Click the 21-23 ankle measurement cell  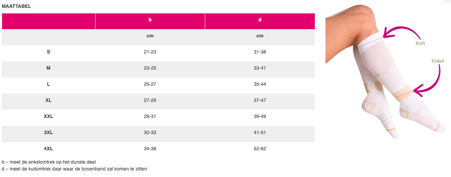(x=150, y=52)
